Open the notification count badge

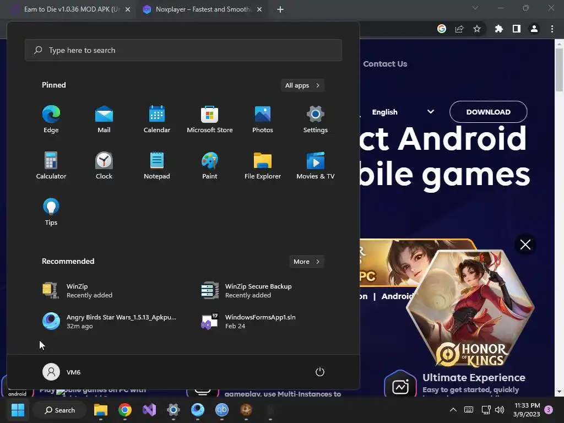click(549, 410)
